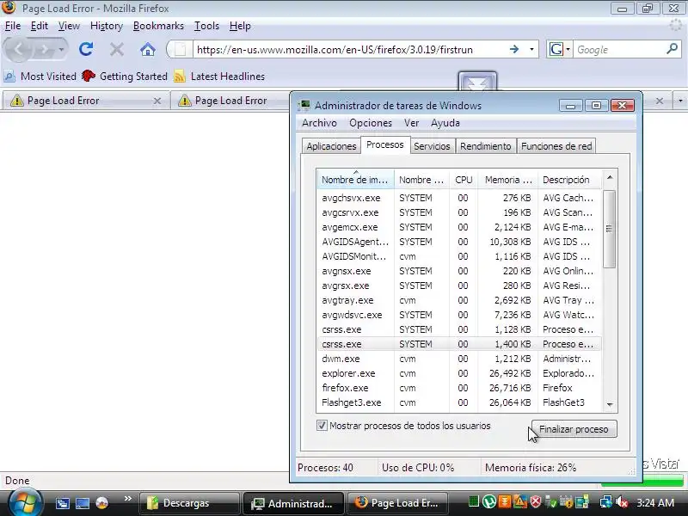Screen dimensions: 688x516
Task: Select the Flashget3.exe process row
Action: click(459, 402)
